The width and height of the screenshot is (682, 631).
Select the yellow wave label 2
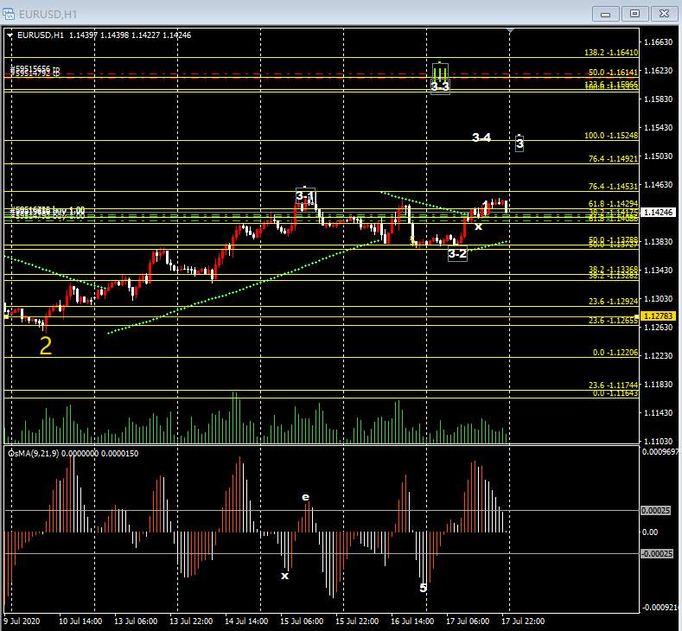tap(46, 346)
